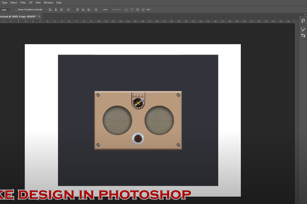307x204 pixels.
Task: Open the three-dot align options
Action: click(x=105, y=9)
